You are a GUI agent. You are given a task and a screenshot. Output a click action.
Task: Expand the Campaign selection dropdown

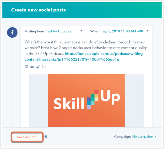[x=156, y=137]
